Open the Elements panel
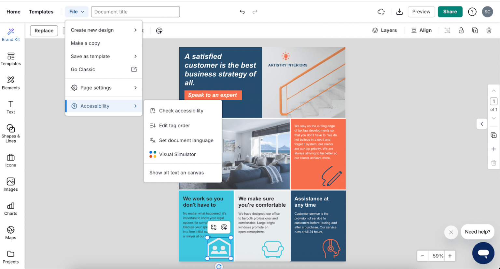Viewport: 500px width, 269px height. click(x=11, y=83)
